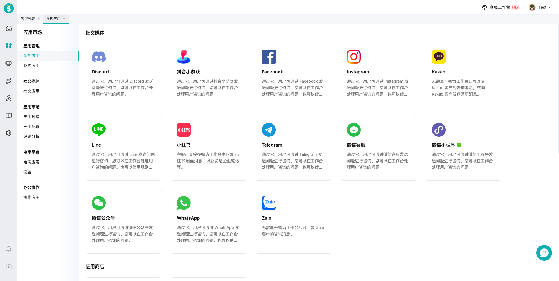The image size is (559, 281).
Task: Click the 抖音小游戏 joystick icon
Action: [x=184, y=57]
